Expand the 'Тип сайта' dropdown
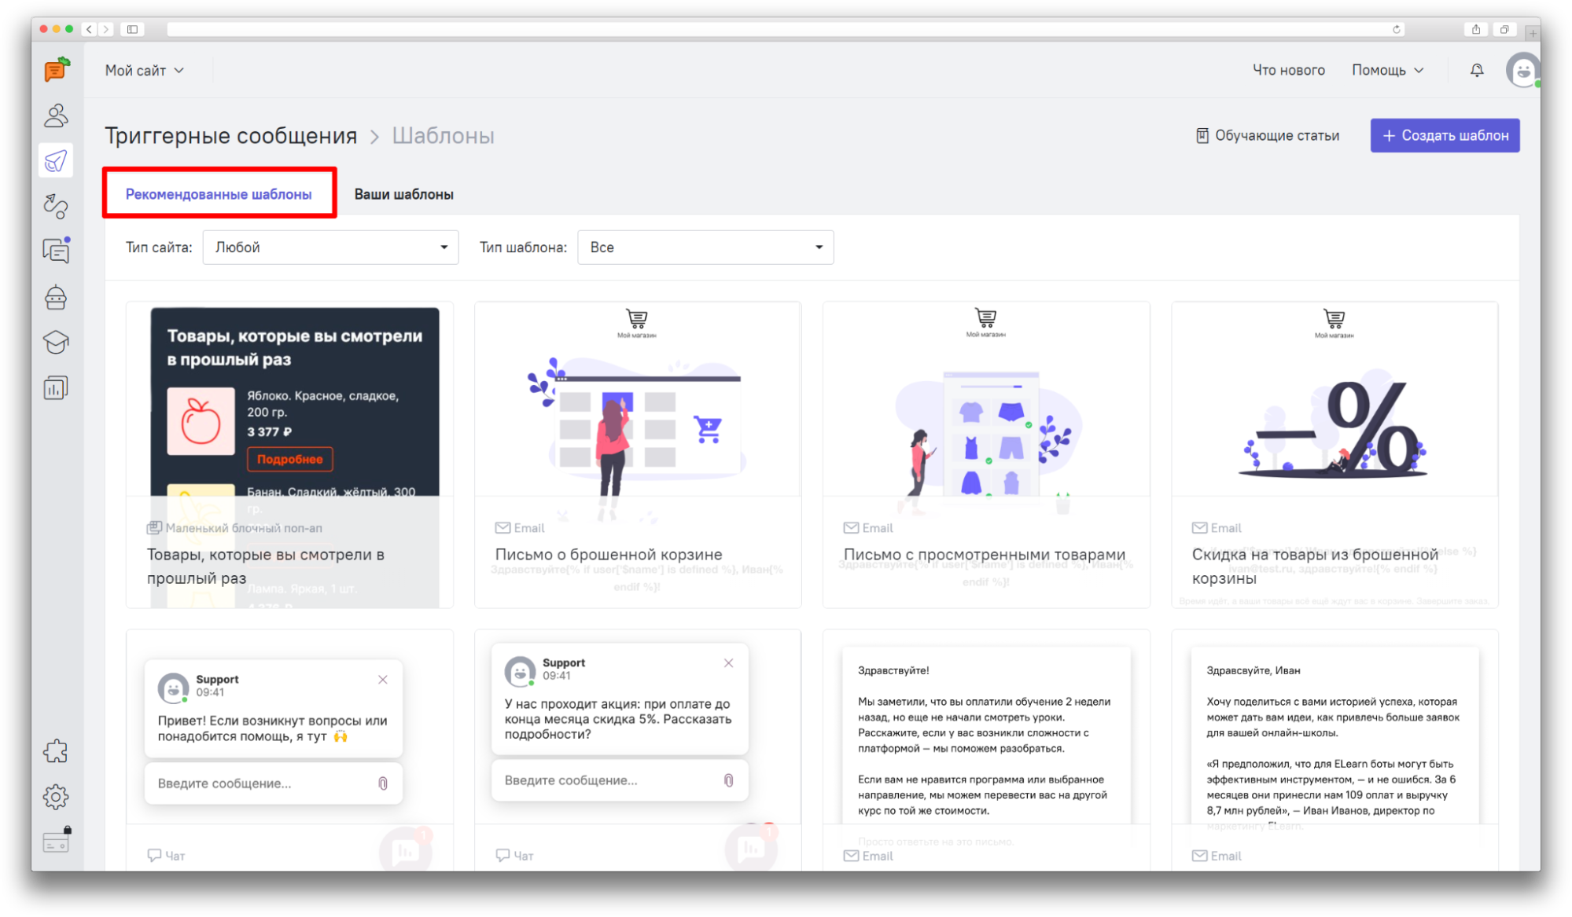The height and width of the screenshot is (917, 1572). (x=330, y=248)
